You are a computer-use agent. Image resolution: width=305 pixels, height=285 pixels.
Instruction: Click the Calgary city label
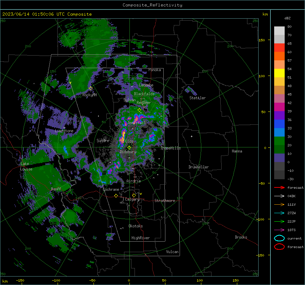click(x=132, y=199)
